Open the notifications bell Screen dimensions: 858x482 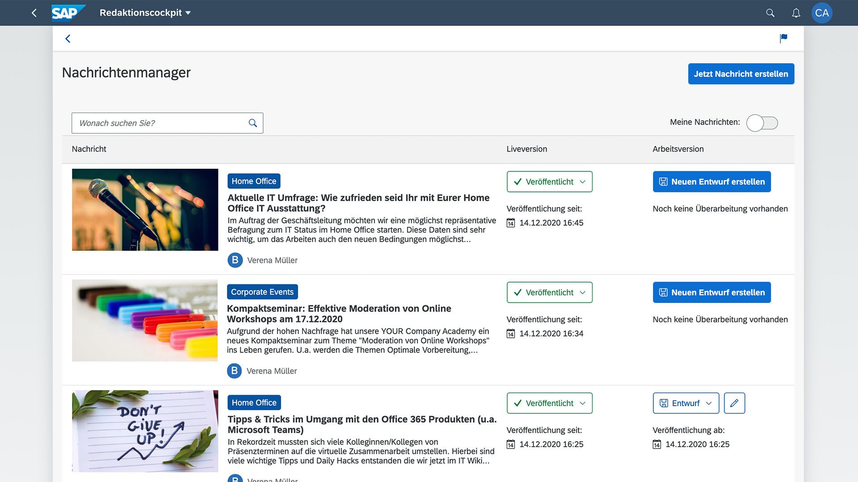click(x=796, y=13)
